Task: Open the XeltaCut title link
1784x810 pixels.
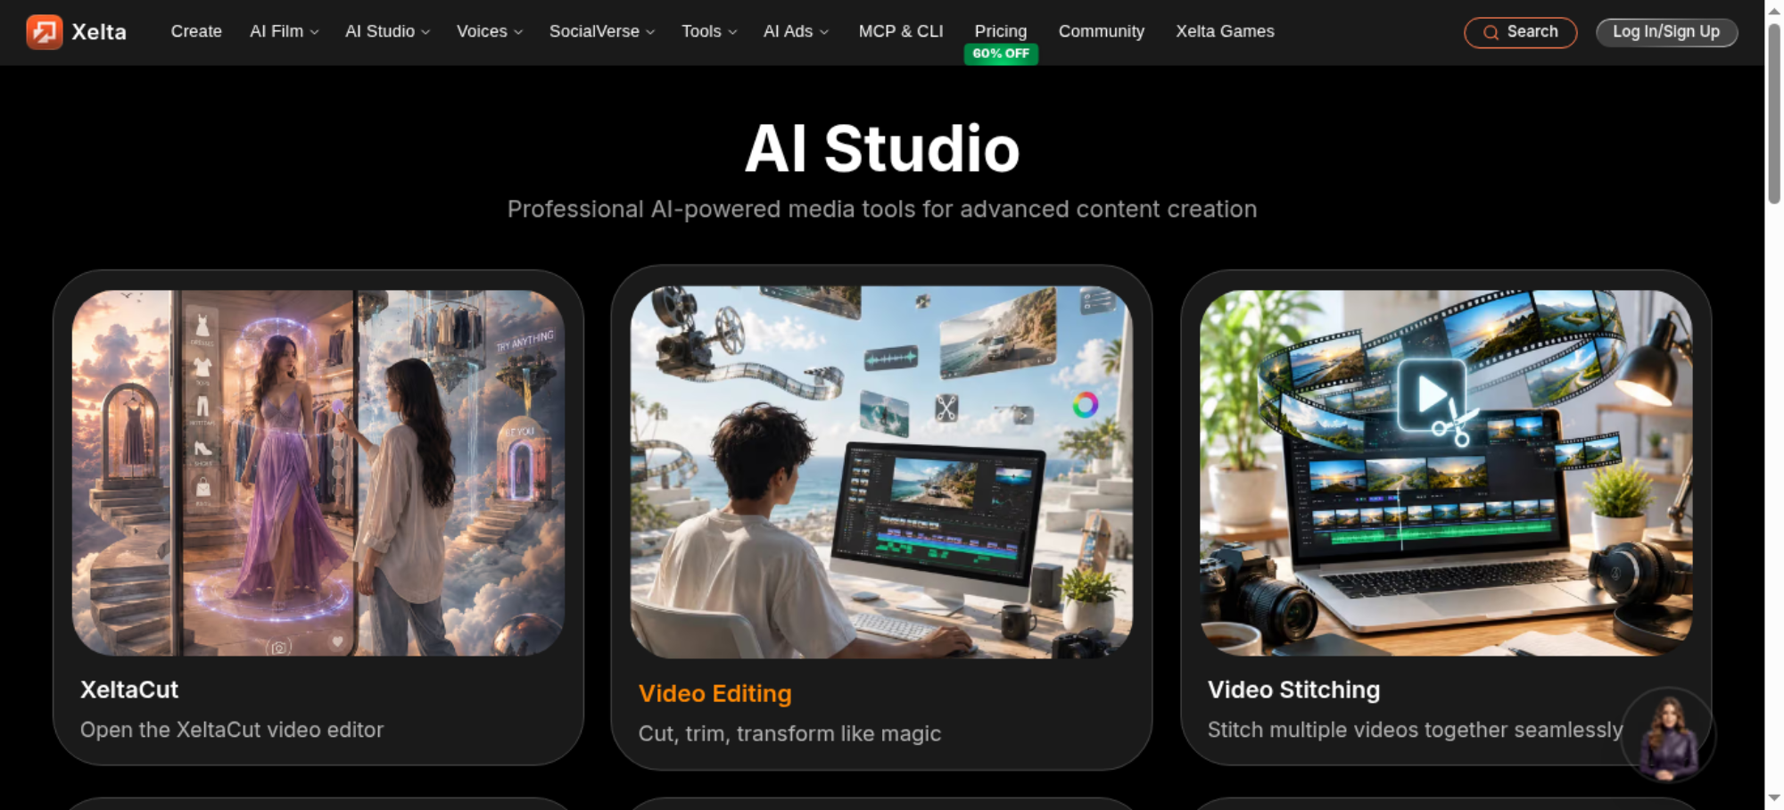Action: point(129,690)
